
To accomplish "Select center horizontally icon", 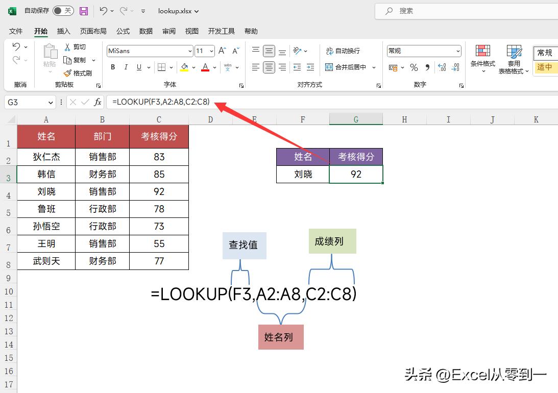I will pos(269,67).
